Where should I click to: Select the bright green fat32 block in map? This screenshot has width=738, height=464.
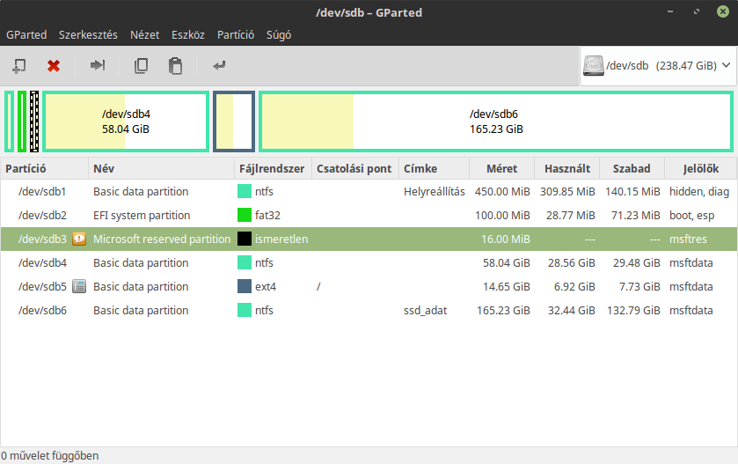pos(22,122)
